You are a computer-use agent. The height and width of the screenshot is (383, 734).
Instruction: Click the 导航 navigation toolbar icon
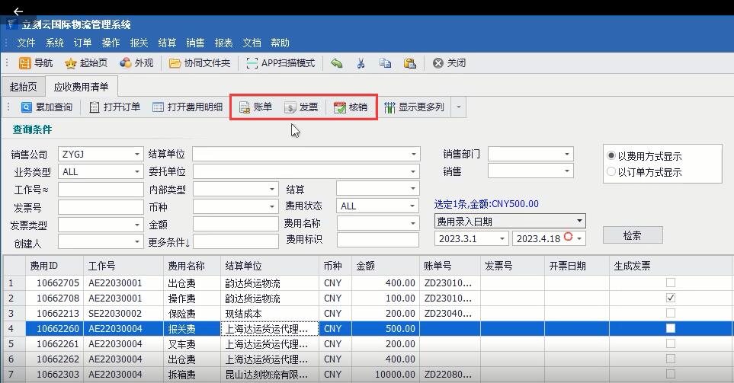click(26, 63)
